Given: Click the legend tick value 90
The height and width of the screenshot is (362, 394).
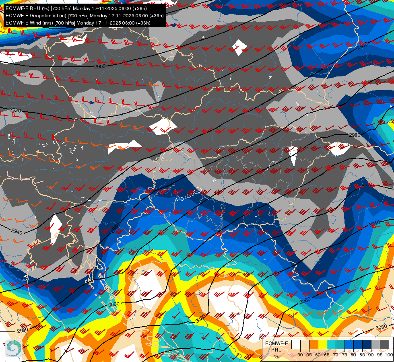Looking at the screenshot, I should 371,355.
